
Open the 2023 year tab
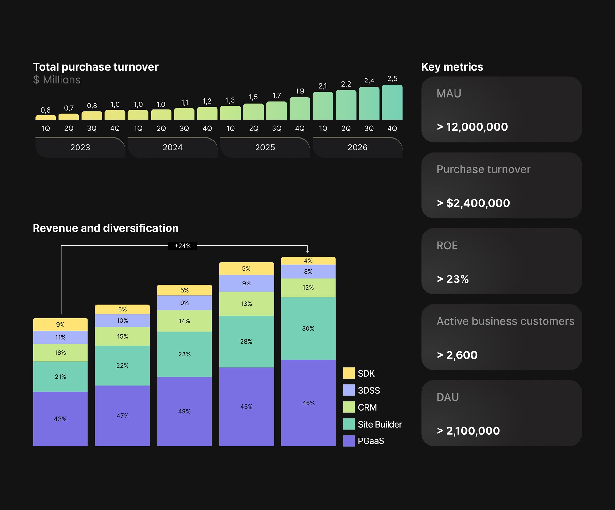[x=80, y=148]
